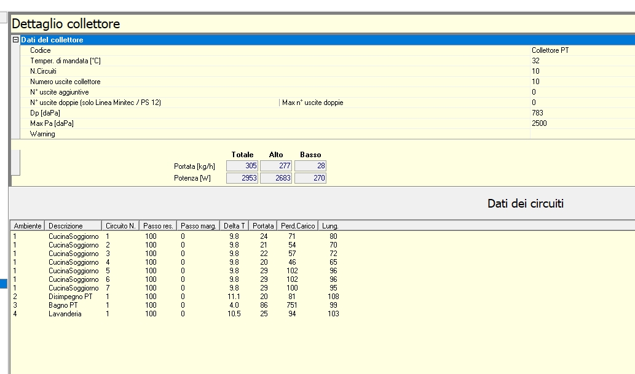Click the Circuito N. column header
This screenshot has height=374, width=635.
120,226
